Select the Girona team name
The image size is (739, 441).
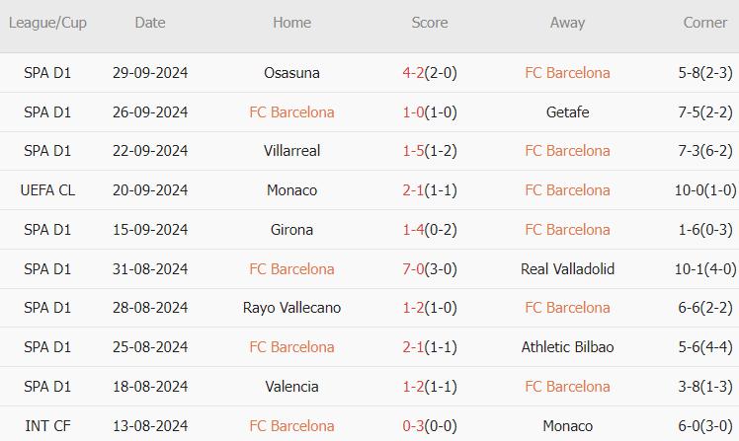coord(291,230)
